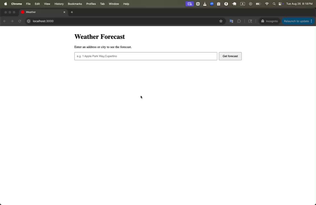Click the Get forecast button
This screenshot has height=205, width=316.
(230, 56)
